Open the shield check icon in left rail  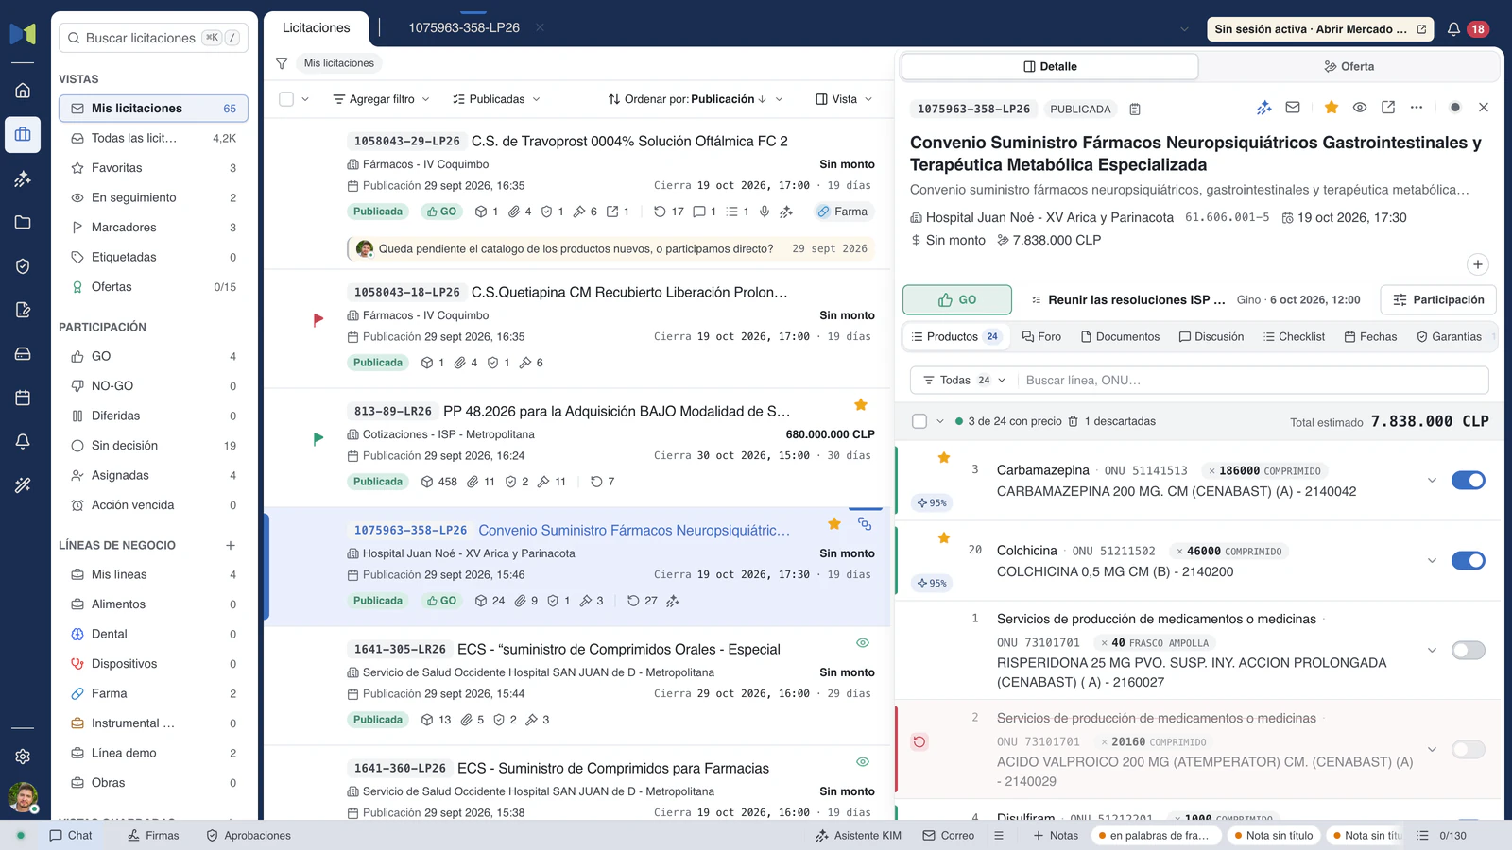point(23,266)
